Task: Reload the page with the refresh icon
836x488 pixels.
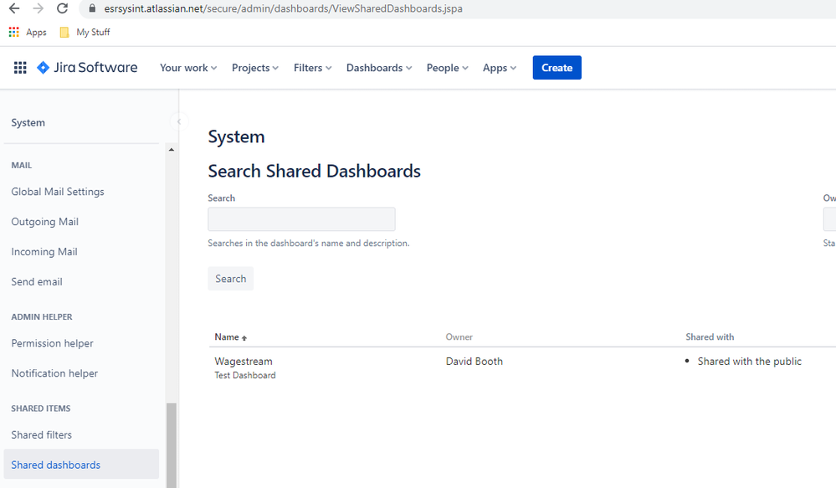Action: (x=63, y=8)
